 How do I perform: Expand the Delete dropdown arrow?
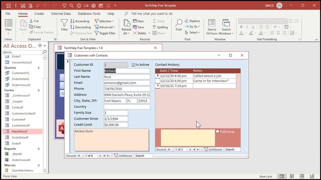149,33
